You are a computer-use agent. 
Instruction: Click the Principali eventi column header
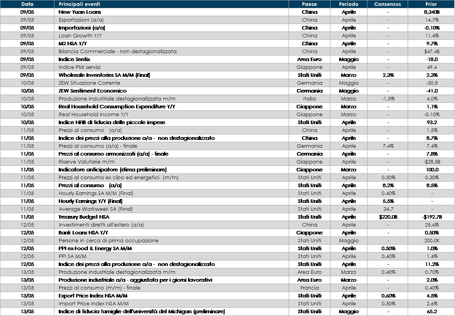[x=79, y=4]
